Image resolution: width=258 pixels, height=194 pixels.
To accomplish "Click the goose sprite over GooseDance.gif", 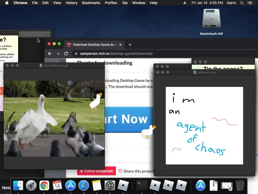I will (x=96, y=101).
